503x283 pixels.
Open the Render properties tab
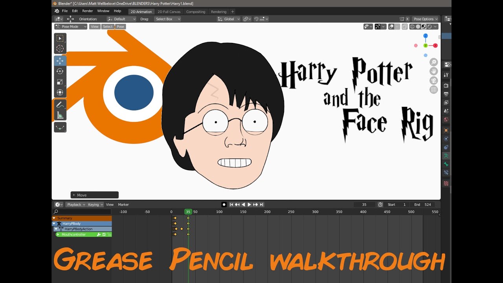(x=446, y=85)
